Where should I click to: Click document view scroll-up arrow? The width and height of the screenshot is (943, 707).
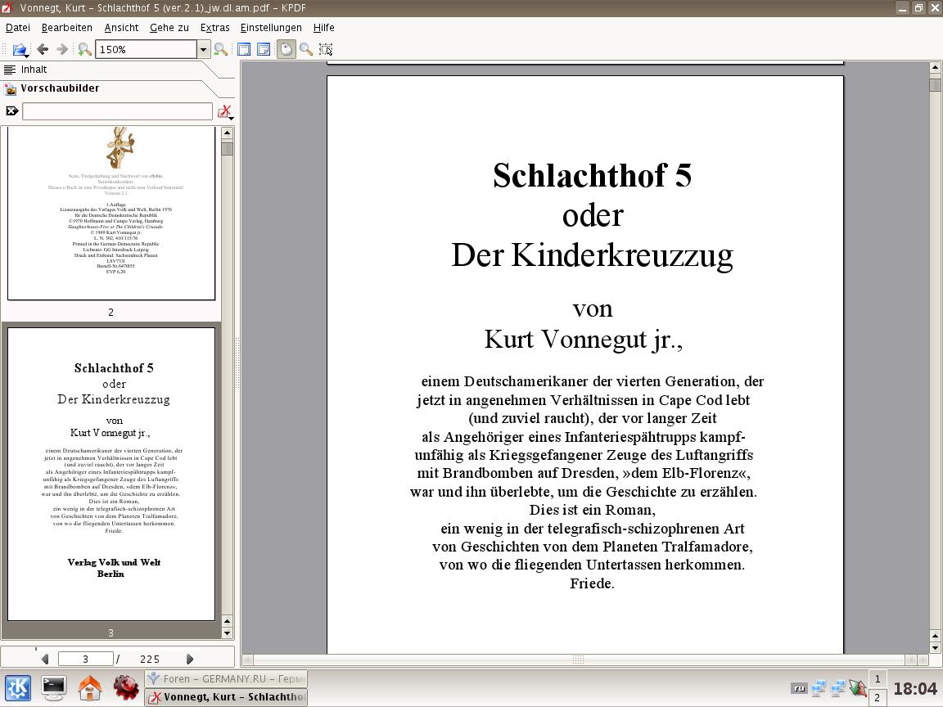[935, 67]
